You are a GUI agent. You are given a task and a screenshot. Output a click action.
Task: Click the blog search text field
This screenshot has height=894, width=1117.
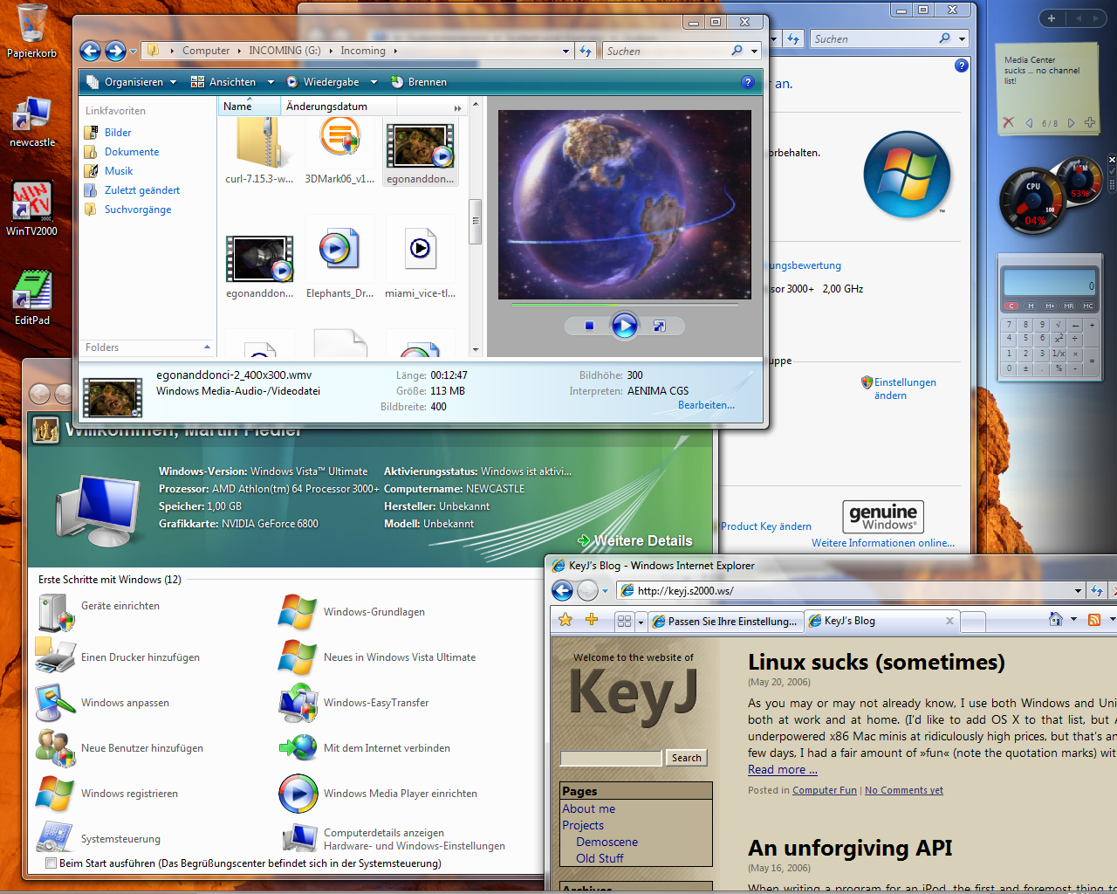click(611, 758)
